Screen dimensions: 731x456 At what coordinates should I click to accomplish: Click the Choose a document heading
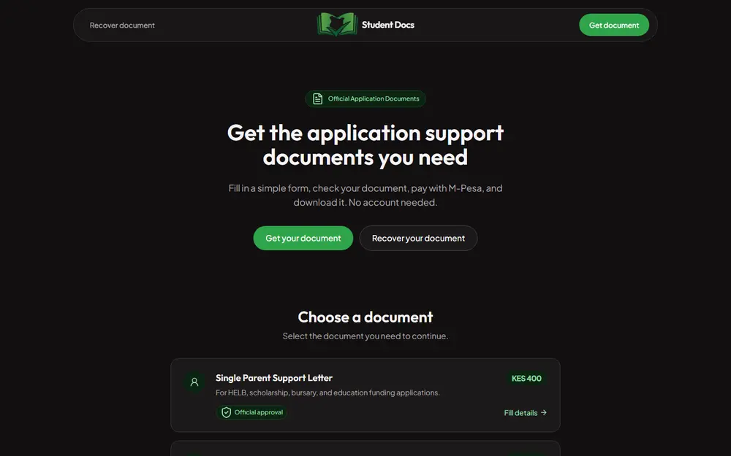click(x=365, y=317)
